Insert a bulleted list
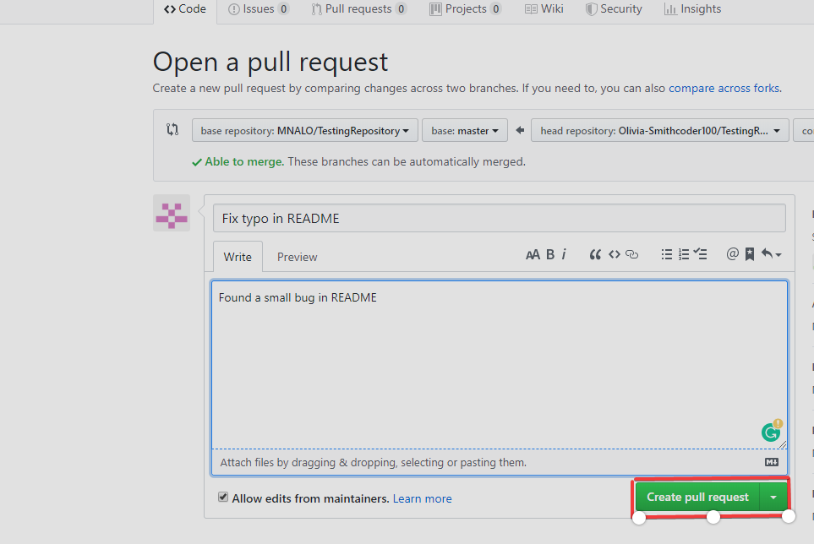Image resolution: width=814 pixels, height=544 pixels. pyautogui.click(x=667, y=254)
